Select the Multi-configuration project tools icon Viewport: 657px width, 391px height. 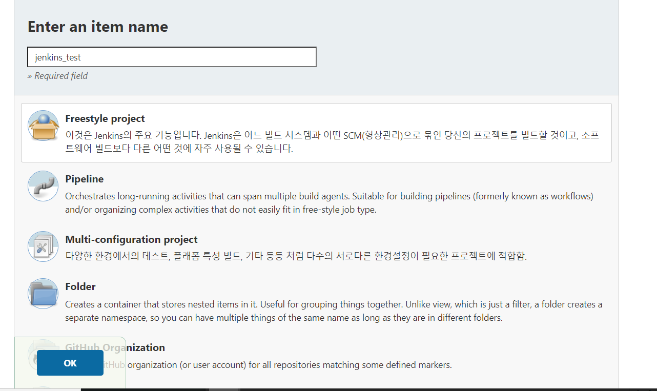point(43,246)
